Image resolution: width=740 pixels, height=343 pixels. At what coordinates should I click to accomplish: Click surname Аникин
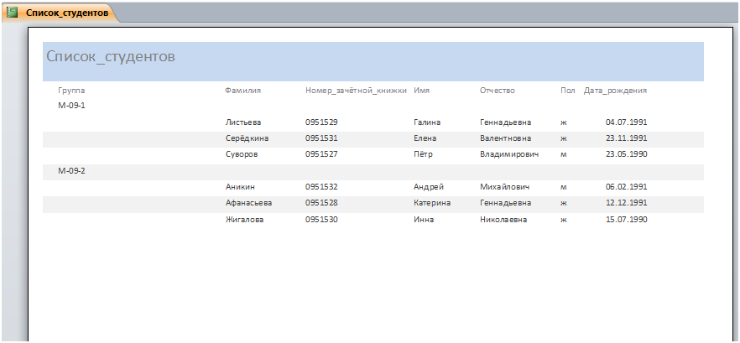[240, 187]
